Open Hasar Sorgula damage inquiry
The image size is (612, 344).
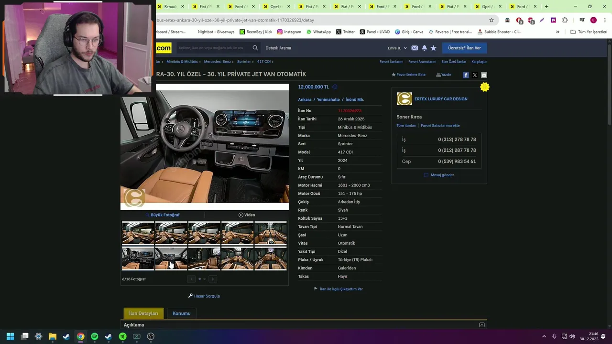[x=204, y=296]
